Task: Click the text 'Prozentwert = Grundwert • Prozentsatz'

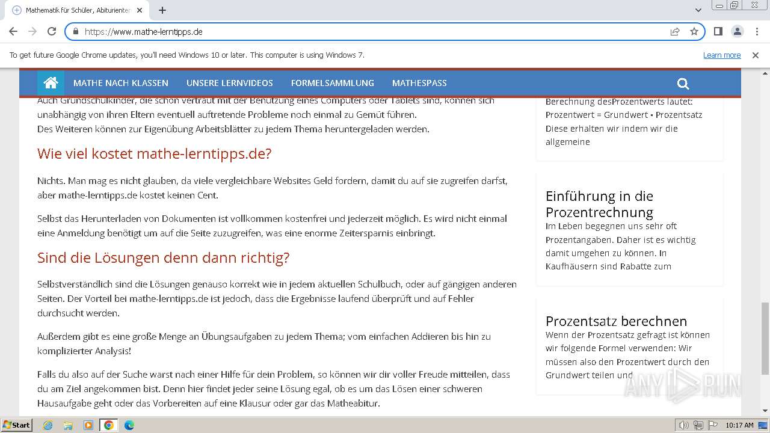Action: pyautogui.click(x=624, y=115)
